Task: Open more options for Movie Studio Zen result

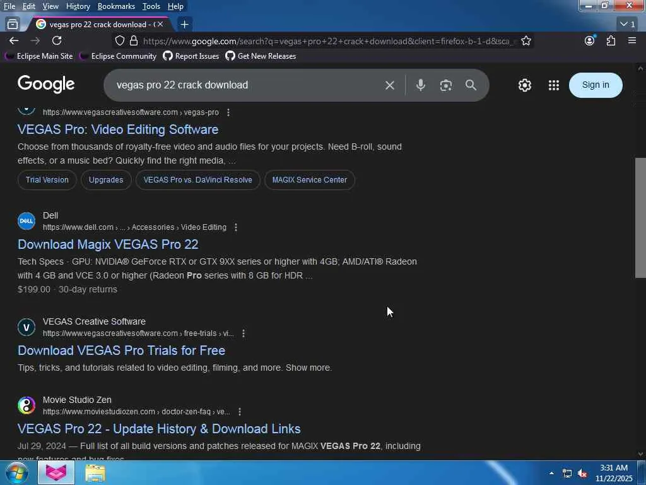Action: pos(240,412)
